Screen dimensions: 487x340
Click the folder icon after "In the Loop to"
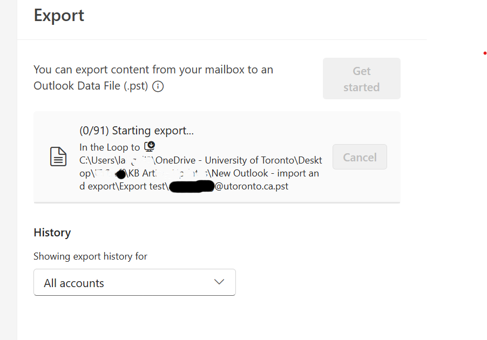(150, 147)
